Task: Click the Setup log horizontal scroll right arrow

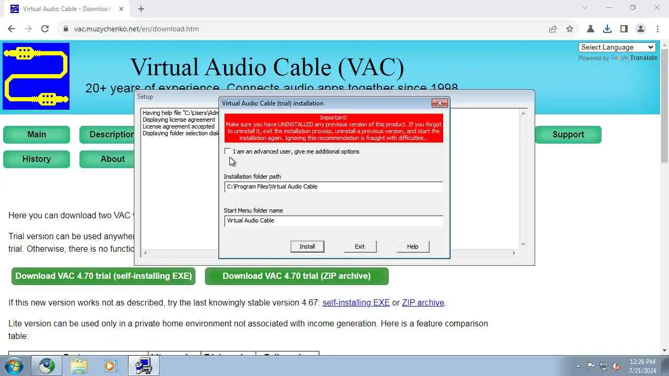Action: [x=514, y=253]
